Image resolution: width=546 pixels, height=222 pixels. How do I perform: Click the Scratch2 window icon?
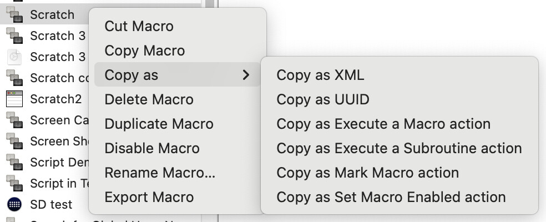pos(14,99)
